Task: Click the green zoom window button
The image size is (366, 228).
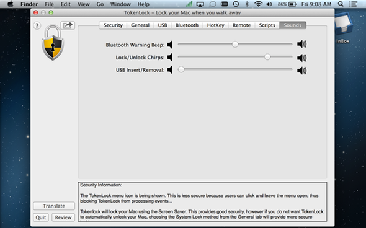Action: coord(51,12)
